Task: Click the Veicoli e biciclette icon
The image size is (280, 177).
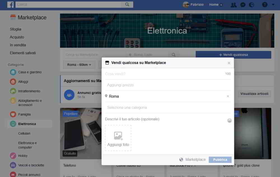Action: (x=13, y=165)
